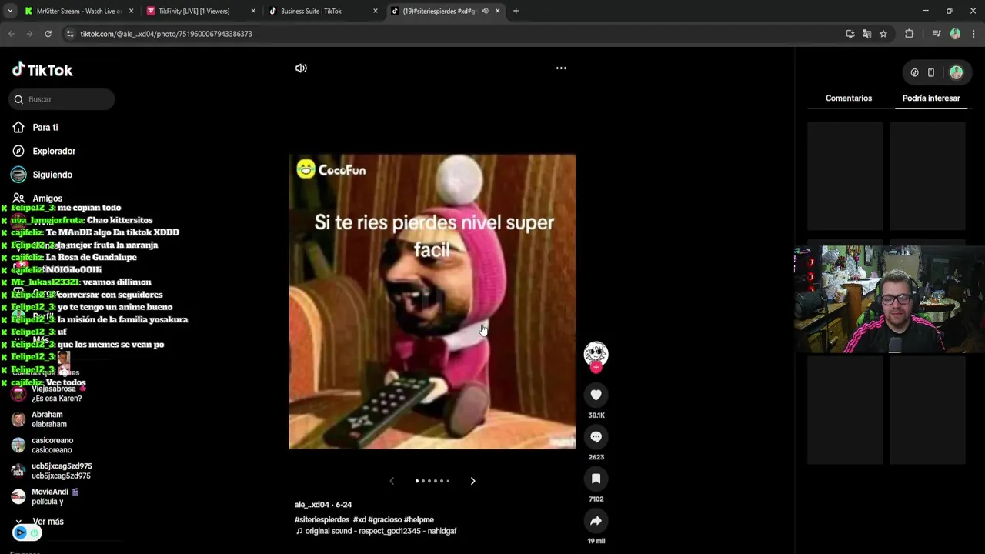Switch to the Podría interesar tab
This screenshot has width=985, height=554.
(x=931, y=98)
